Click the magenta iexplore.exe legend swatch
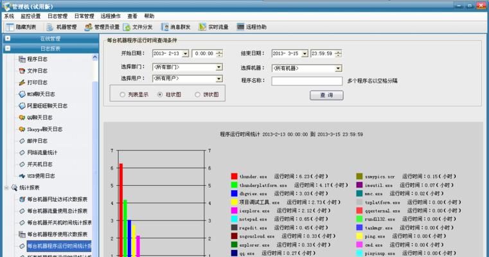 click(234, 211)
